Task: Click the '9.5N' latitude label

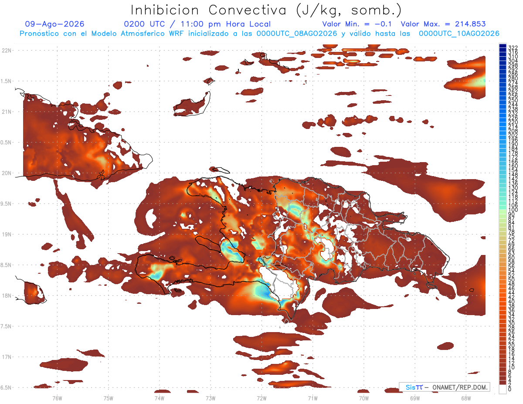Action: 6,204
